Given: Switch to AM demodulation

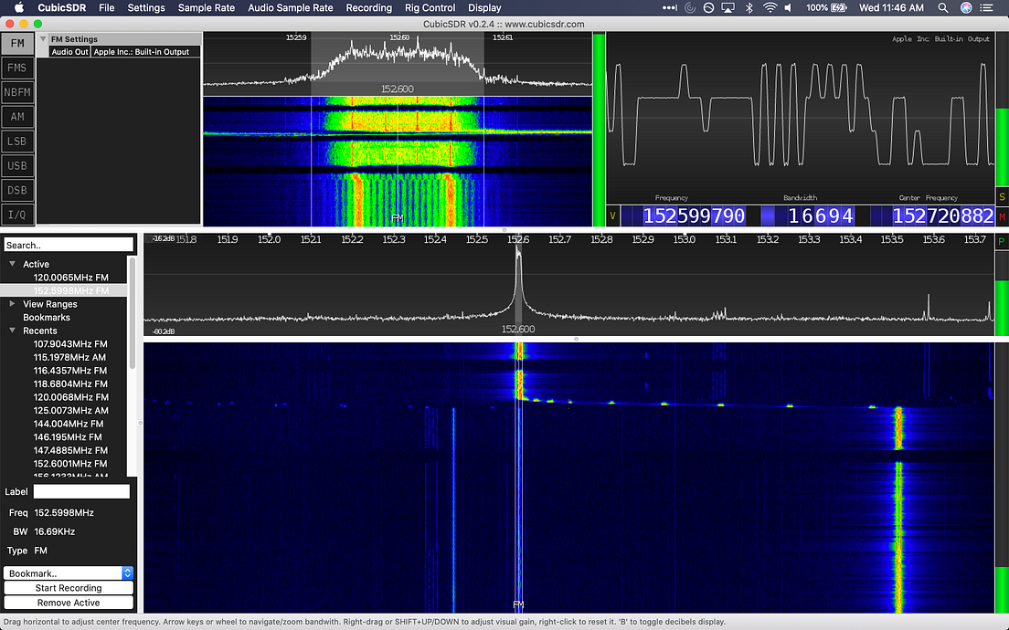Looking at the screenshot, I should click(18, 116).
